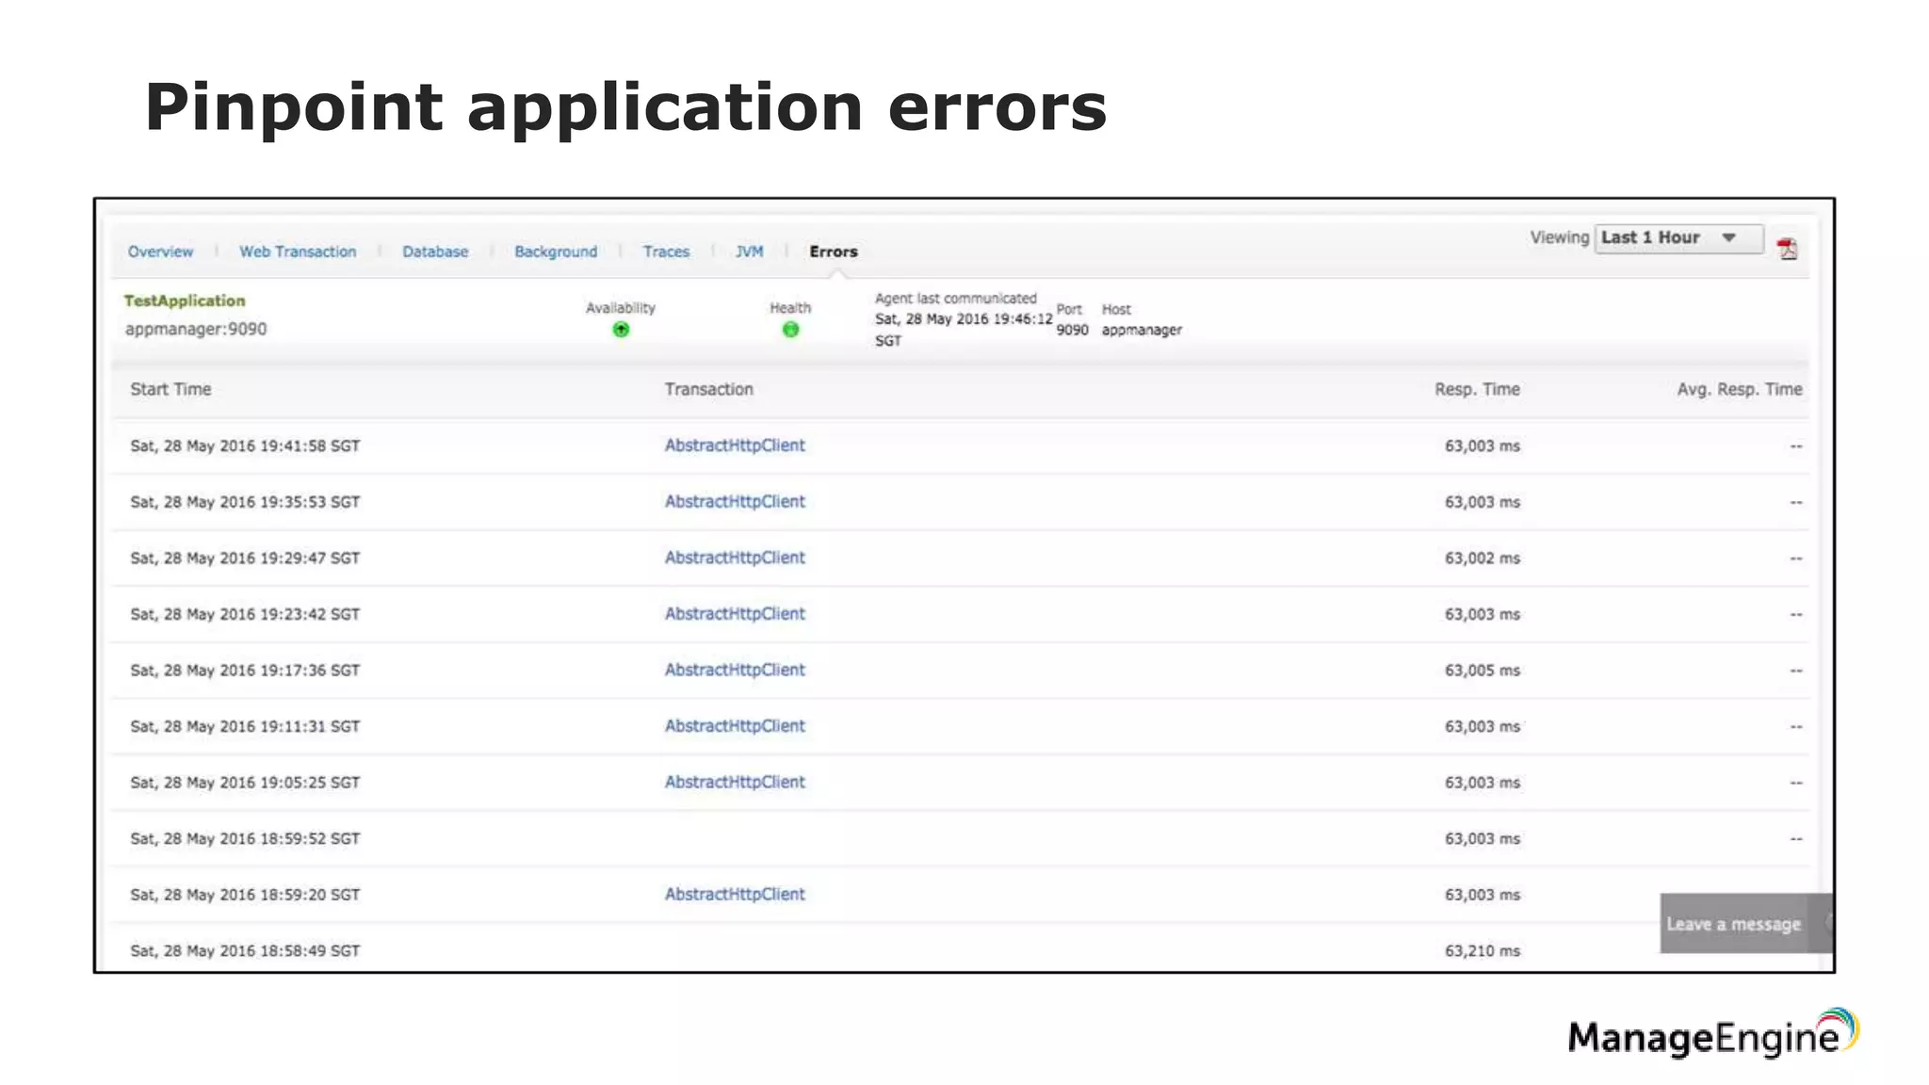The height and width of the screenshot is (1085, 1929).
Task: Switch to the JVM tab
Action: click(x=749, y=251)
